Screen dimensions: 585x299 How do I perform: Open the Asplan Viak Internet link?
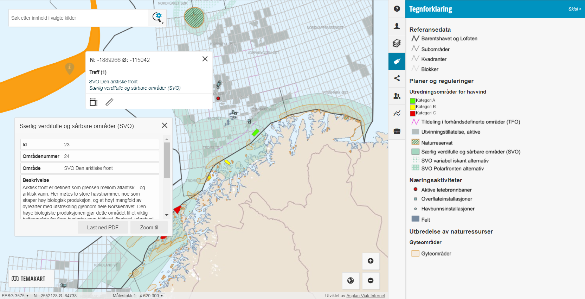[x=366, y=296]
